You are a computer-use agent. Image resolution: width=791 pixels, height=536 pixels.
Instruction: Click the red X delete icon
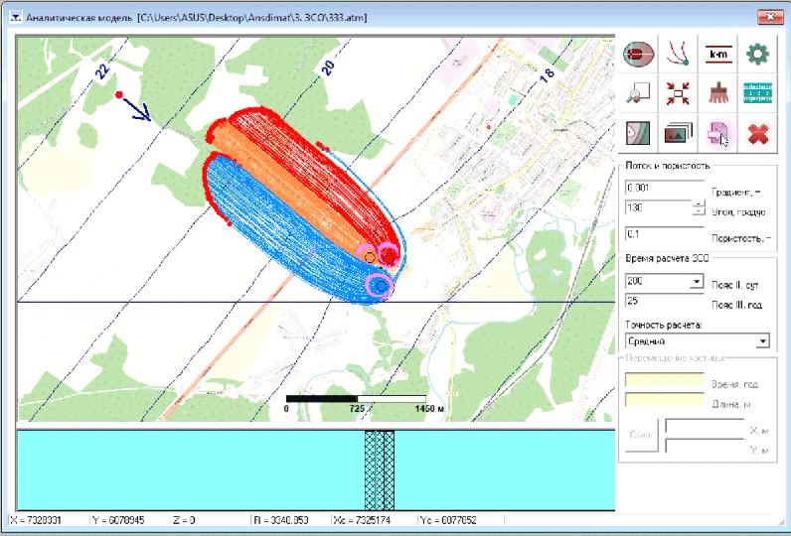point(757,133)
